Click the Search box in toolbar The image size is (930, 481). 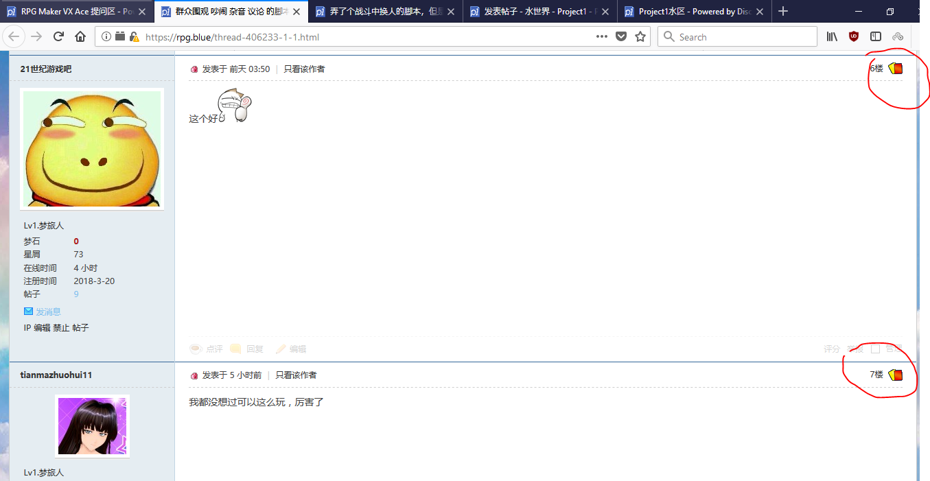737,37
